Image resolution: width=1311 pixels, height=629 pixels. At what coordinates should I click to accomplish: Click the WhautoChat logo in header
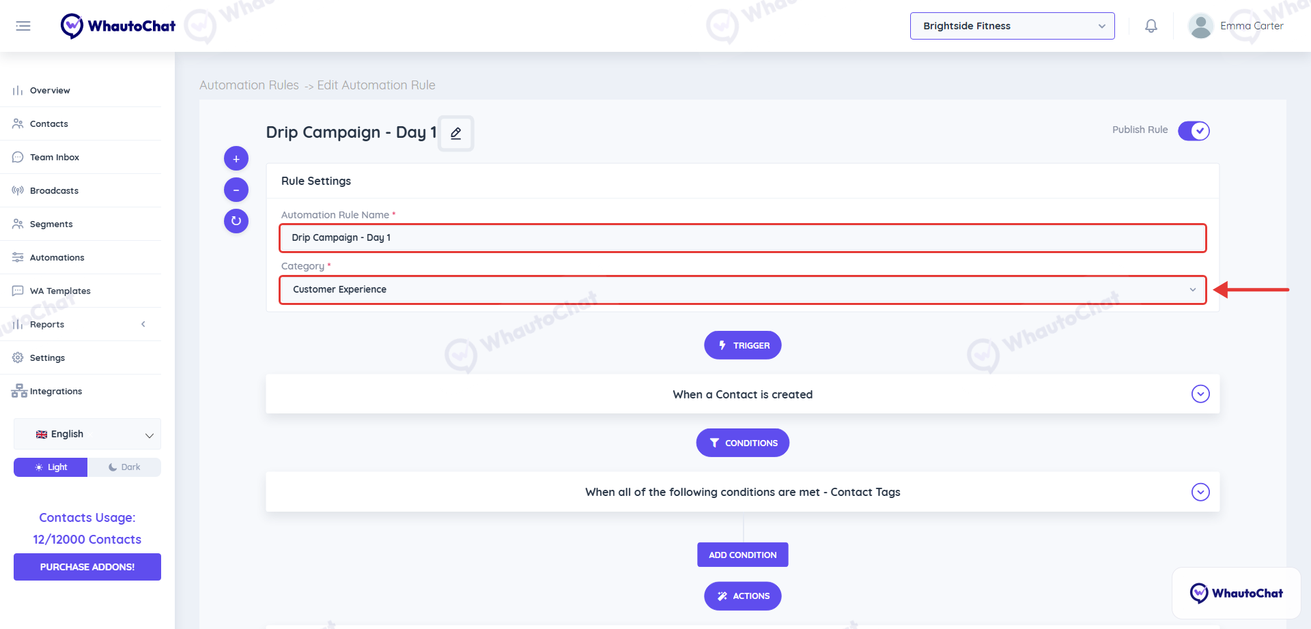[x=118, y=26]
